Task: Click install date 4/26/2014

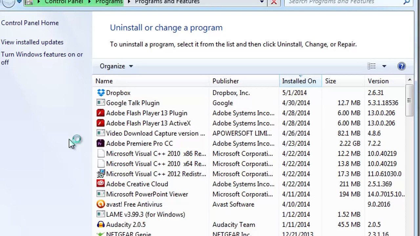Action: click(296, 133)
